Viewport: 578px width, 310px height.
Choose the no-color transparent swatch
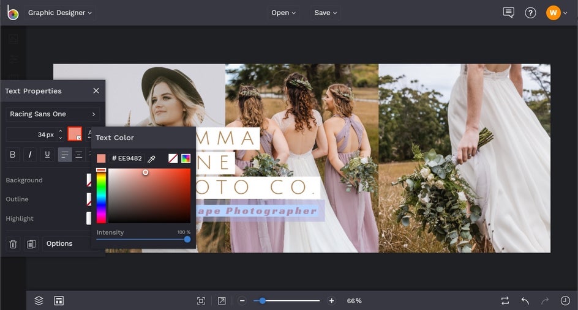[173, 158]
